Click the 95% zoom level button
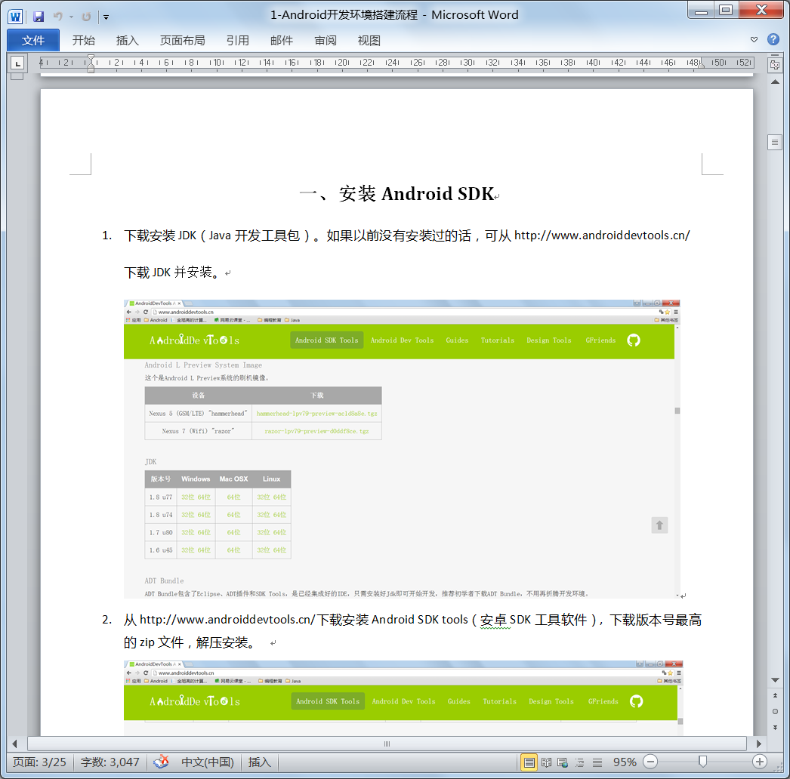790x779 pixels. [625, 762]
